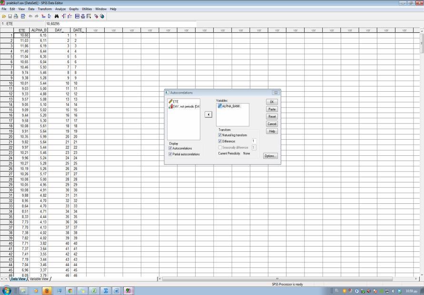Click the Insert Variable toolbar icon
This screenshot has height=295, width=424.
coord(70,17)
